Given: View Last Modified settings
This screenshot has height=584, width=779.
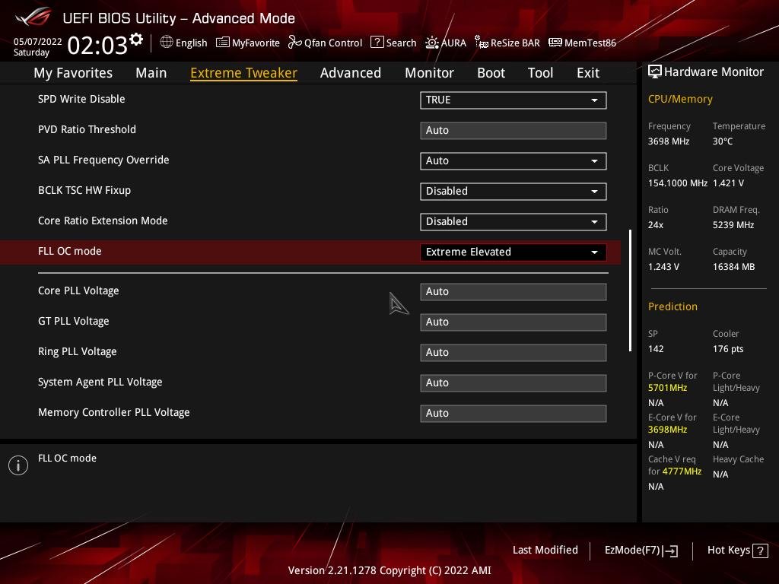Looking at the screenshot, I should click(x=545, y=550).
